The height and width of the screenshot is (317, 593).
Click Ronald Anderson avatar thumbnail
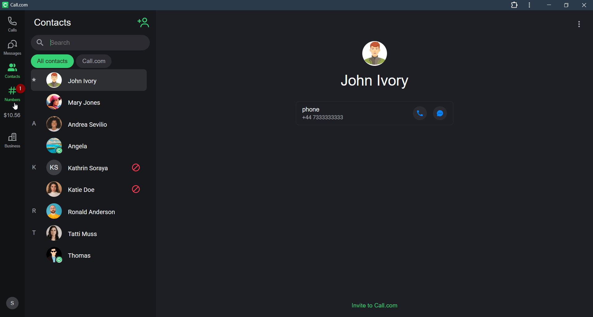(54, 211)
